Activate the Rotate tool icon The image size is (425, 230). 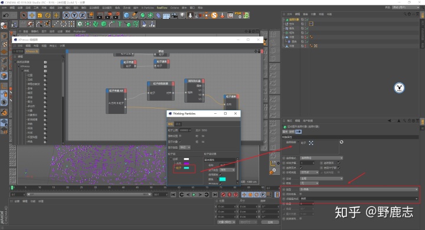[48, 15]
